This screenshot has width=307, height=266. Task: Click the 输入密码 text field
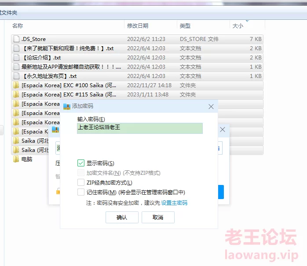point(139,128)
